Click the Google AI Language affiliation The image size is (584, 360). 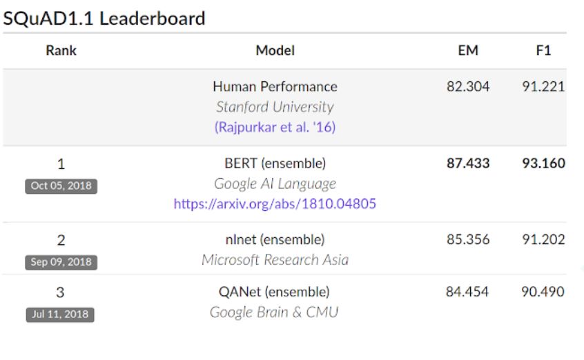pyautogui.click(x=275, y=183)
